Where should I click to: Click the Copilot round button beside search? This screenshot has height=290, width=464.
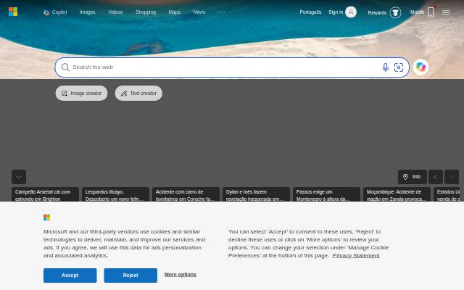click(420, 67)
